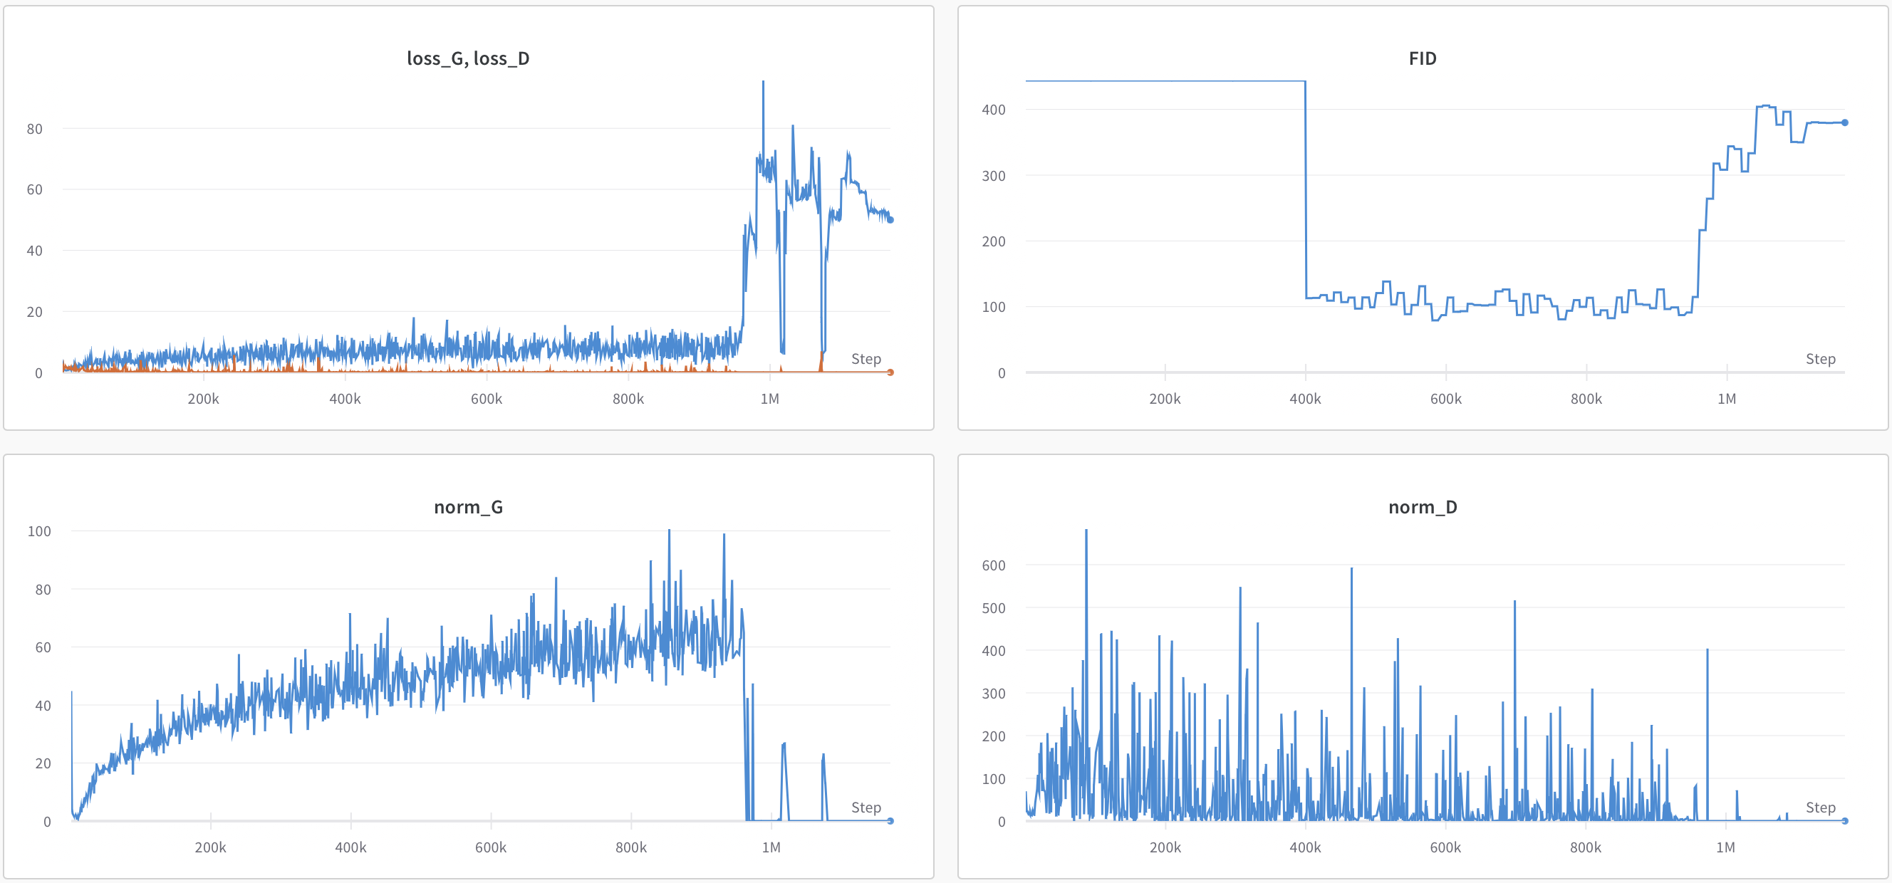Click the orange loss_D endpoint marker dot
The width and height of the screenshot is (1892, 883).
pyautogui.click(x=890, y=372)
